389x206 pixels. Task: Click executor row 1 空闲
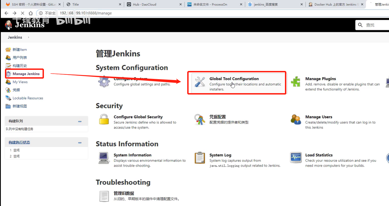(x=46, y=150)
